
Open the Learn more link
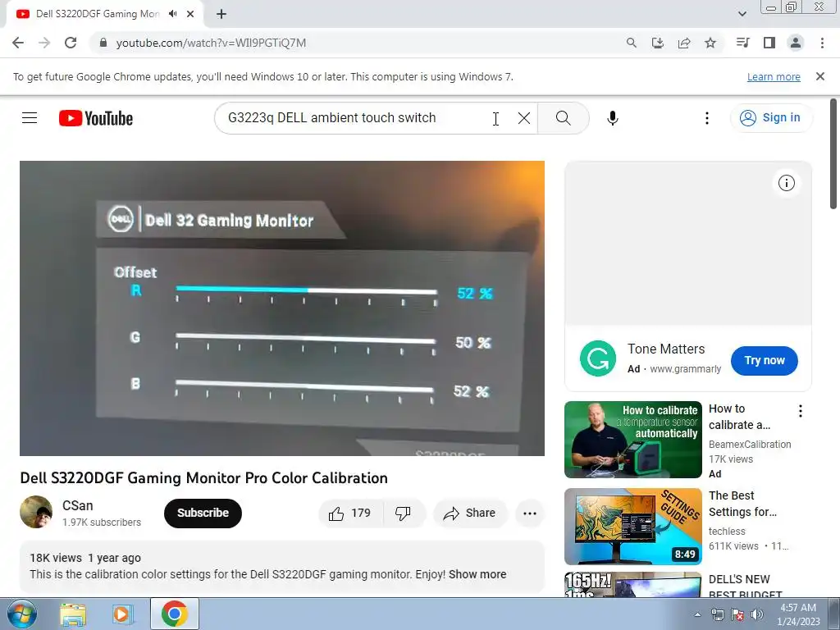[774, 76]
